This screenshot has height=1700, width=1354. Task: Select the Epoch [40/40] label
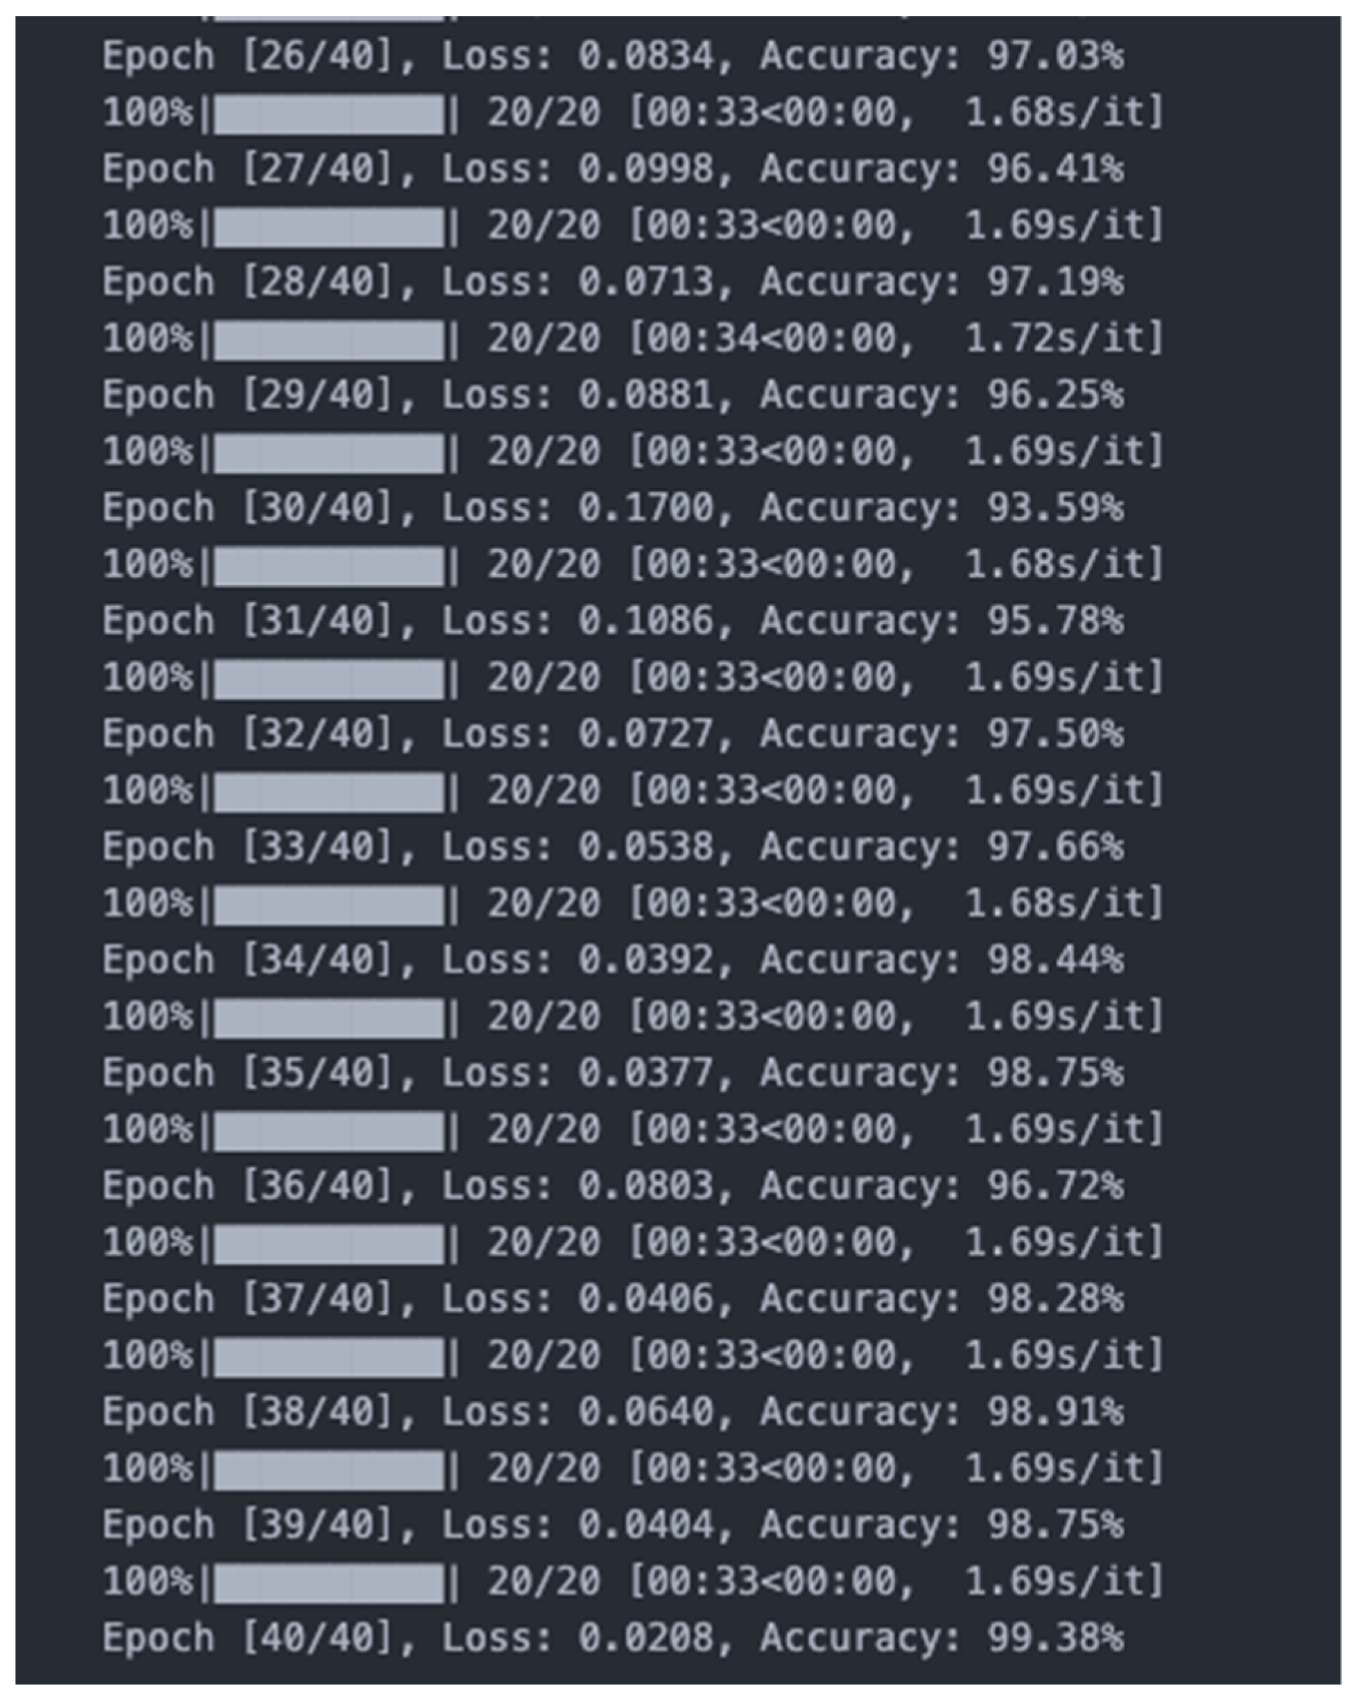pos(247,1638)
